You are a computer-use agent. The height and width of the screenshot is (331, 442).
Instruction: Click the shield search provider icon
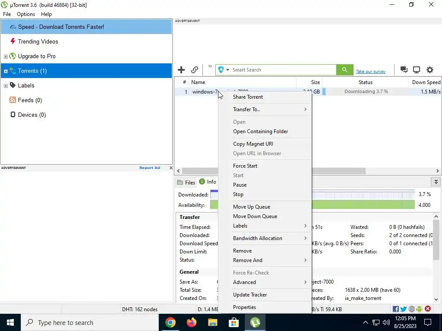[221, 70]
